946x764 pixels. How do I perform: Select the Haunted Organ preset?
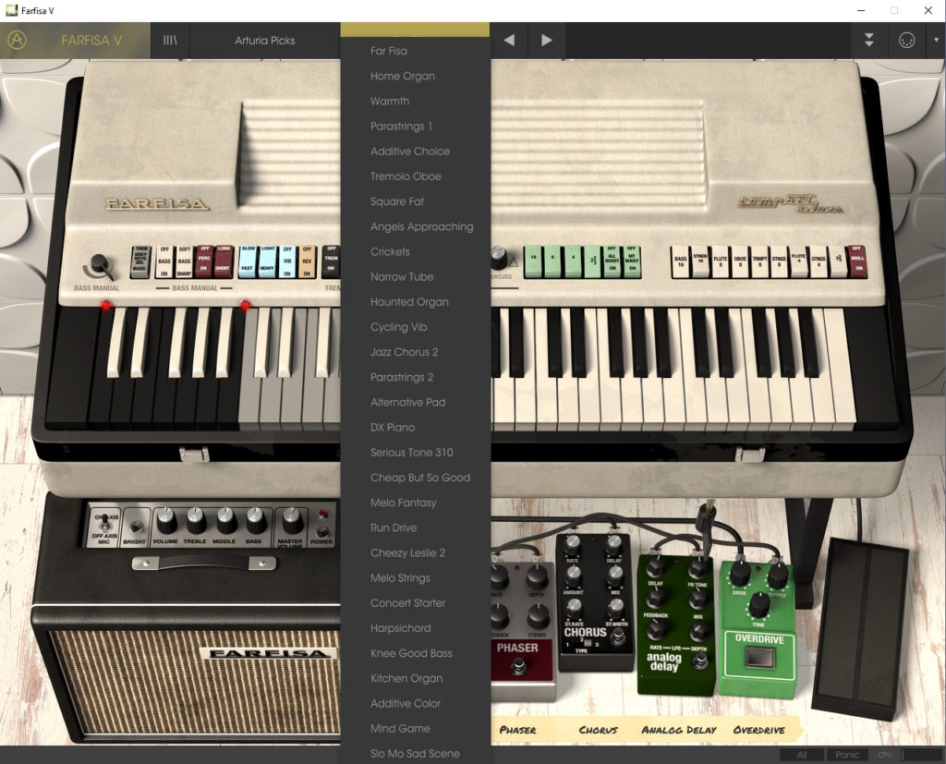[x=415, y=302]
